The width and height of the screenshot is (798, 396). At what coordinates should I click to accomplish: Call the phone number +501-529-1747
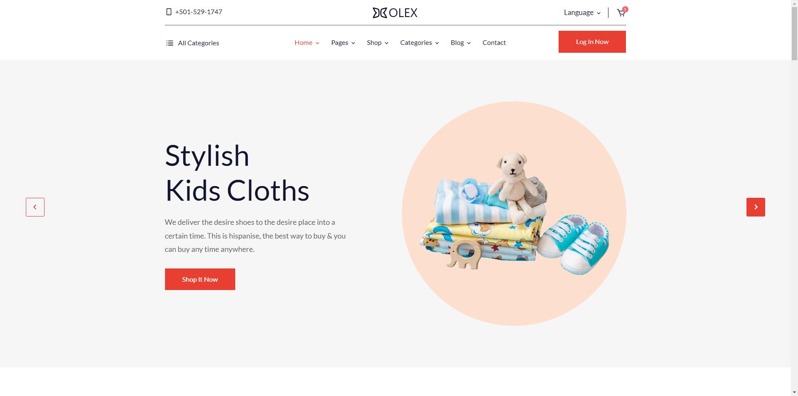point(199,12)
